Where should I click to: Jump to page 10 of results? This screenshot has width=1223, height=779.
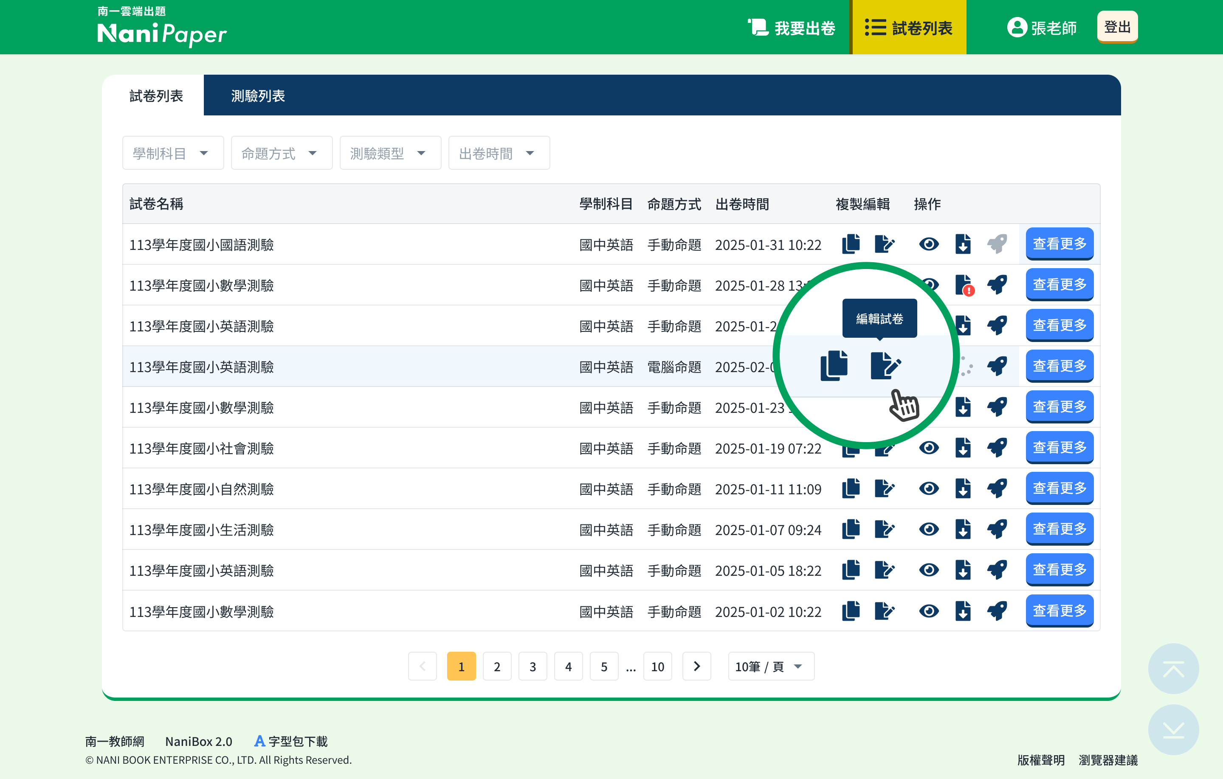pyautogui.click(x=657, y=666)
